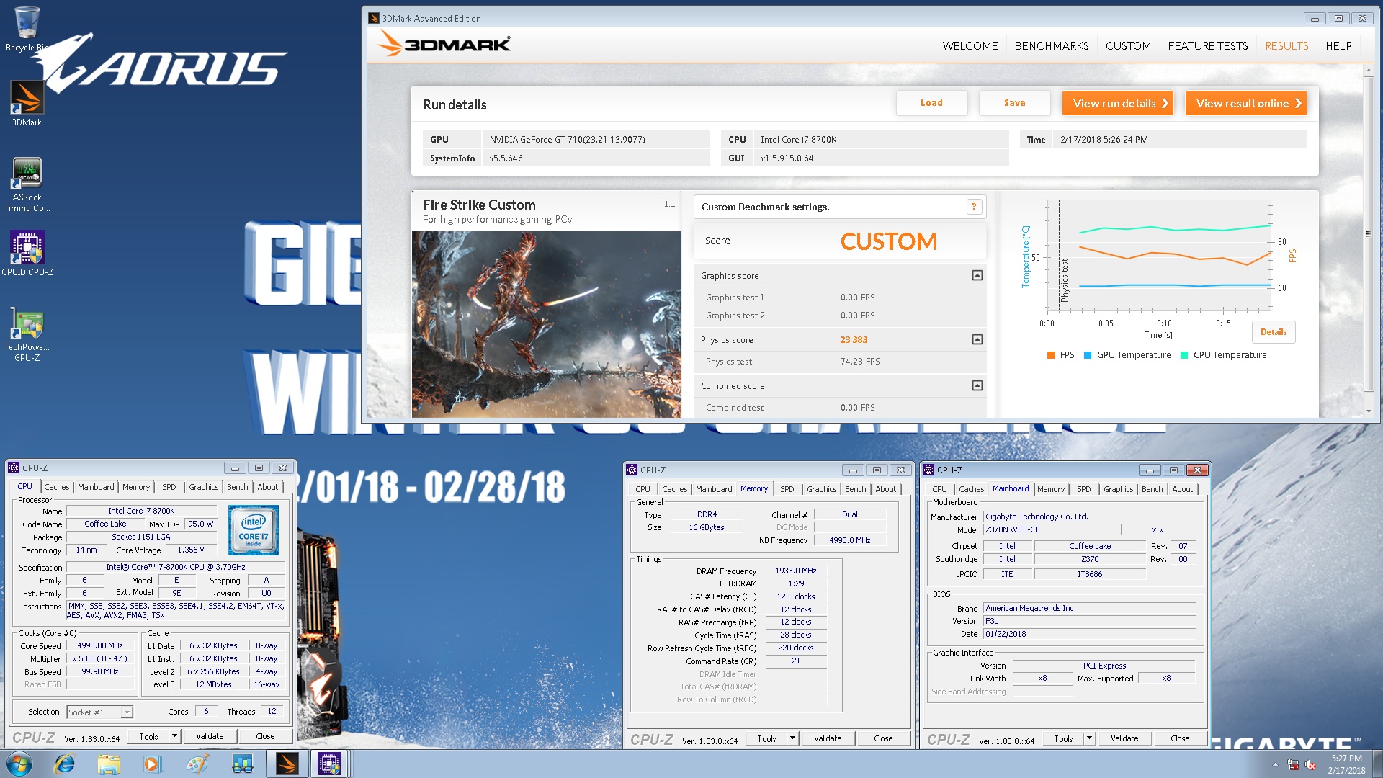The height and width of the screenshot is (778, 1383).
Task: Open the Tools dropdown arrow in the CPU-Z Mainboard window
Action: click(x=1089, y=738)
